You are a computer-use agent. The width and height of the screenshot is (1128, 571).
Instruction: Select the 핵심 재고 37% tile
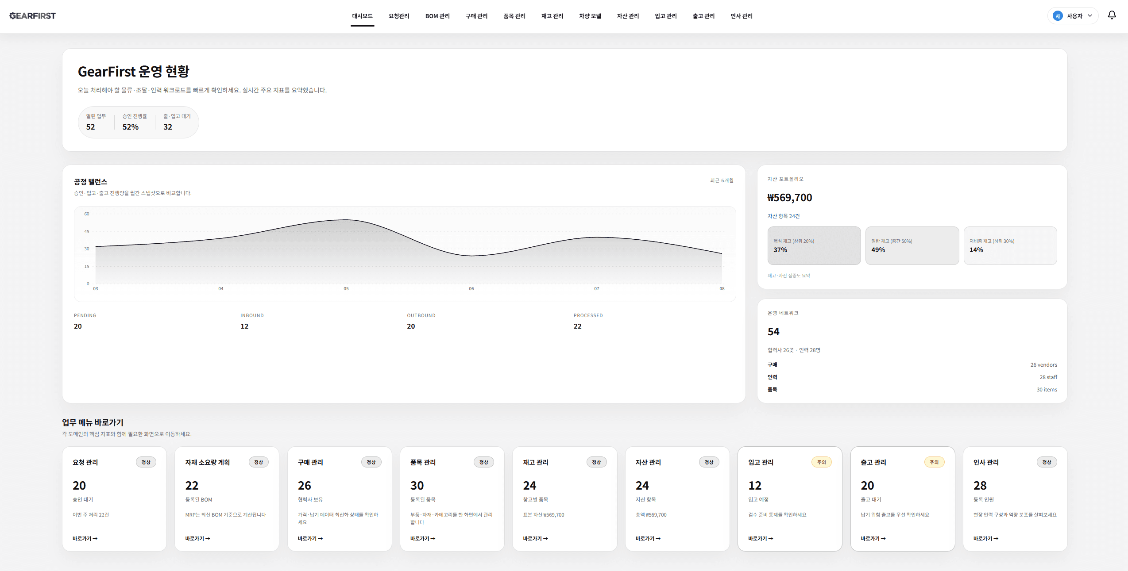[x=814, y=245]
